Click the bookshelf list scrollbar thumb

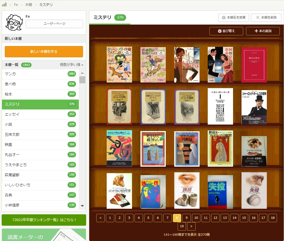(x=82, y=80)
